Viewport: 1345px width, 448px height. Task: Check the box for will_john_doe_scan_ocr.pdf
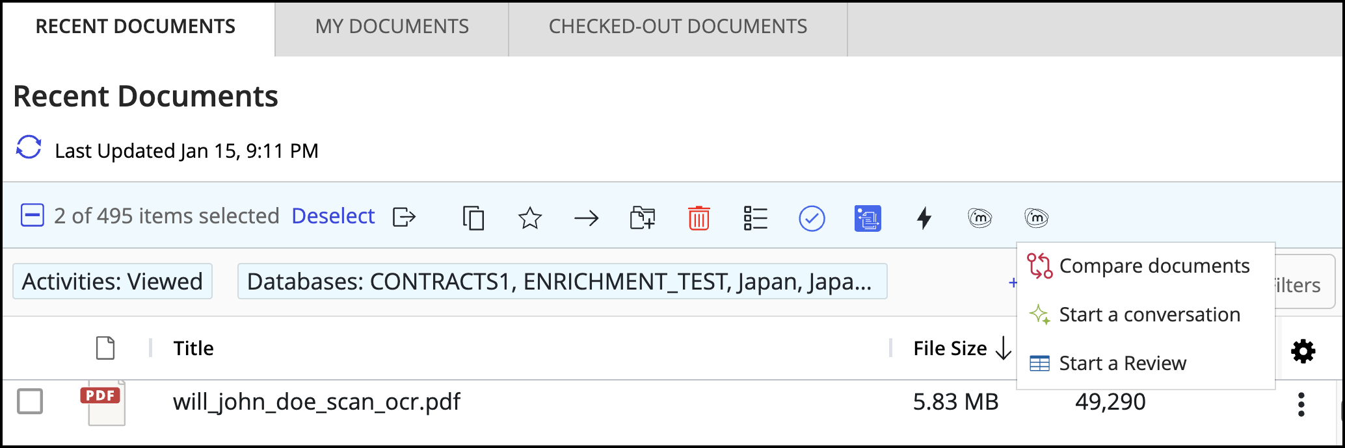(30, 401)
